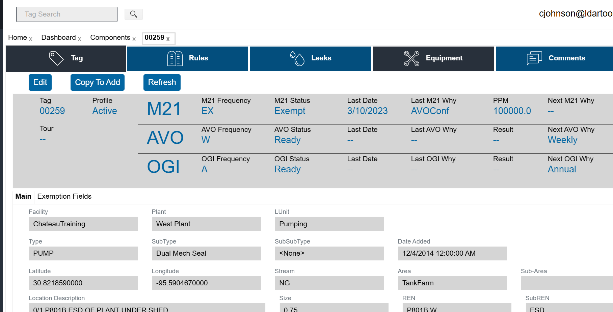Click the SubType field Dual Mech Seal

pyautogui.click(x=206, y=253)
